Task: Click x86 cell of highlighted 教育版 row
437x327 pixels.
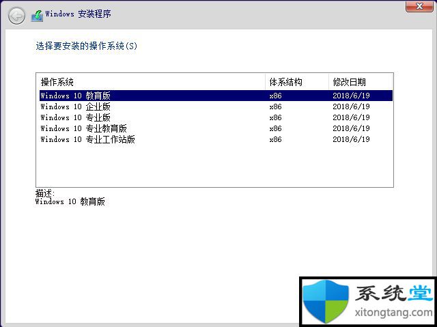Action: pos(275,96)
